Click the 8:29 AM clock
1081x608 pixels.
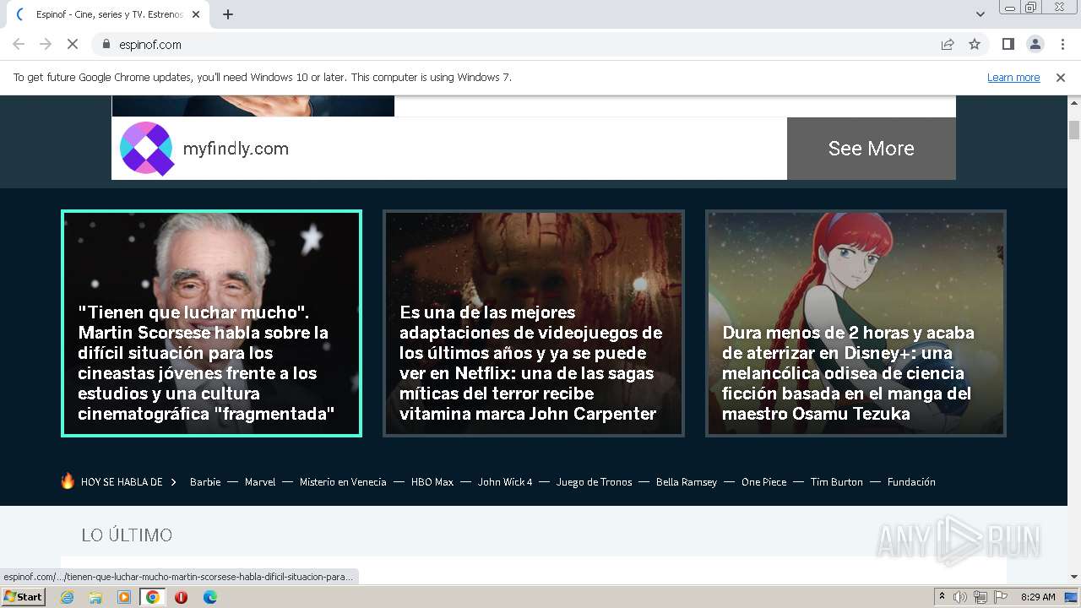point(1038,597)
